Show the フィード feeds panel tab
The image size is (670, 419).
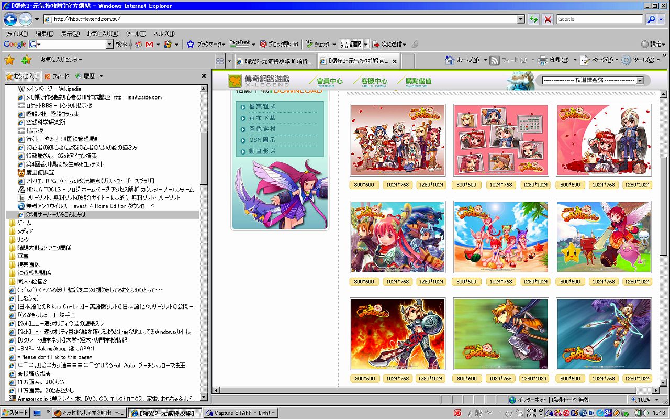57,76
